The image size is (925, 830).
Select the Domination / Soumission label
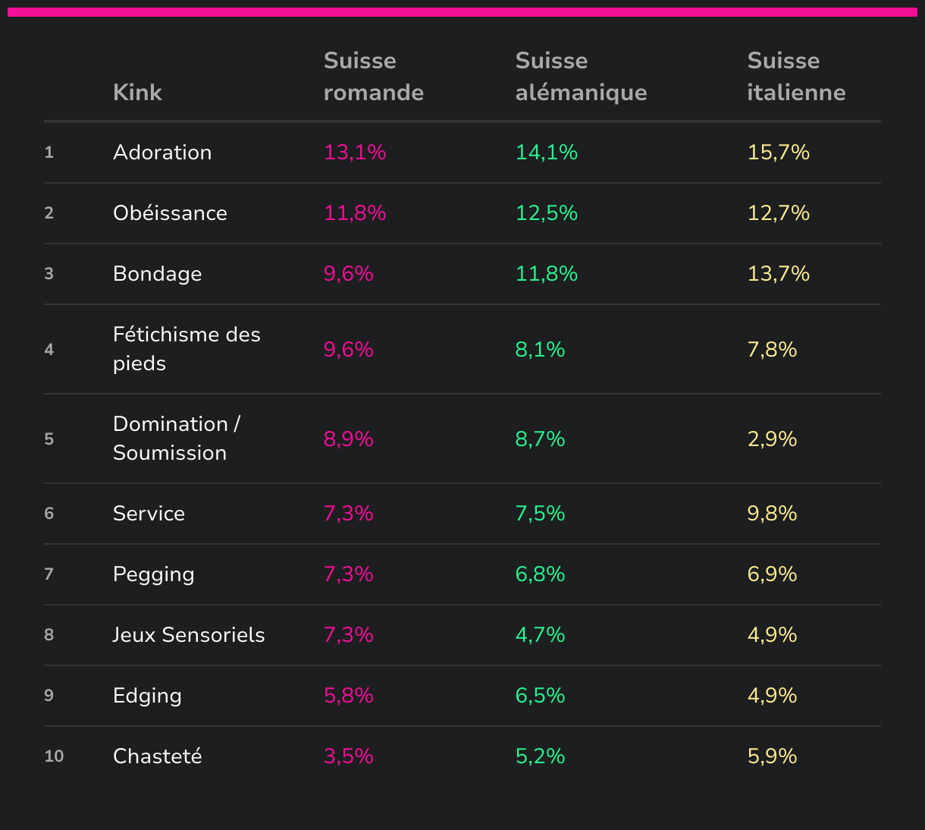[177, 439]
